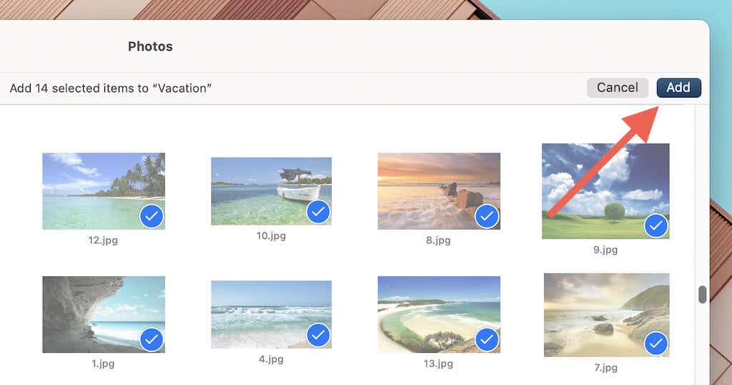Click the 4.jpg file name label
The height and width of the screenshot is (385, 732).
click(x=271, y=360)
